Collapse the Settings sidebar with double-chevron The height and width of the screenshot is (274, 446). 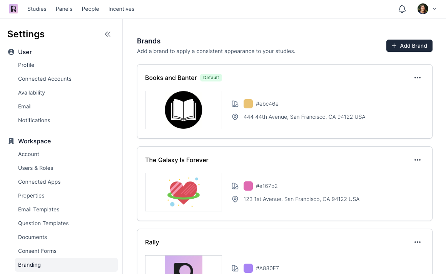click(x=108, y=34)
